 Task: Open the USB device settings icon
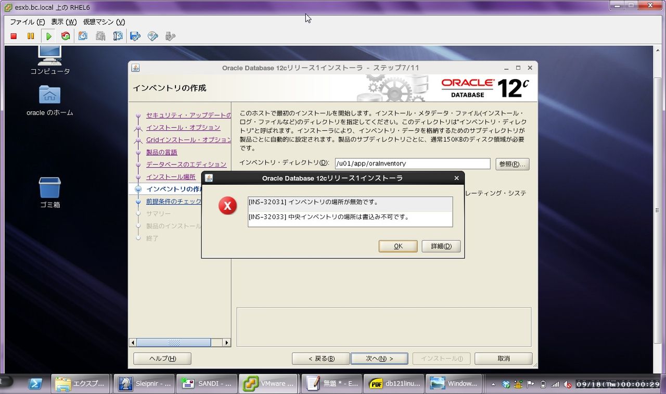[170, 36]
